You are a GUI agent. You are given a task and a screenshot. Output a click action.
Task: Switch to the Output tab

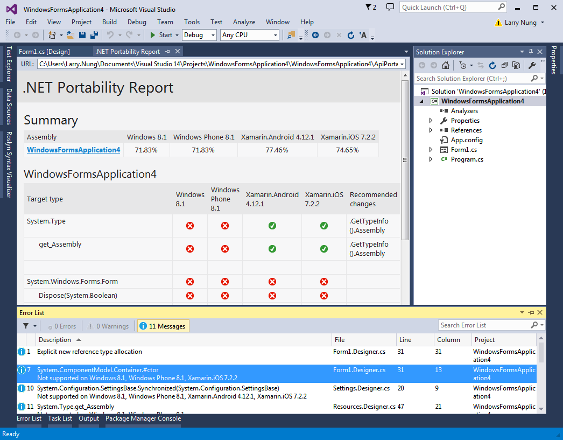[89, 418]
